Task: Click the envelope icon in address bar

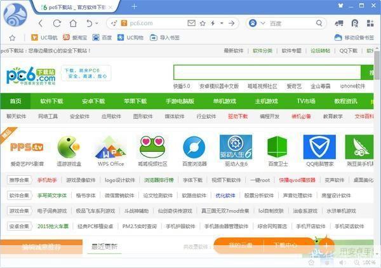Action: point(192,23)
